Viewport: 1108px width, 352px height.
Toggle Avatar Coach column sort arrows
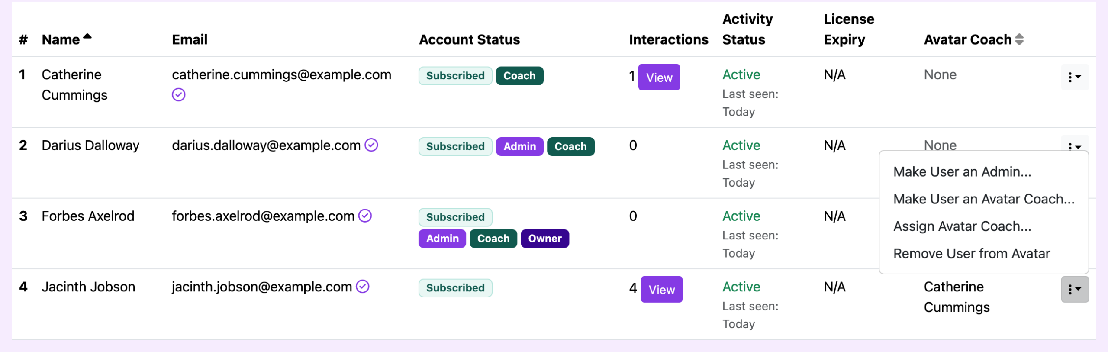1019,39
